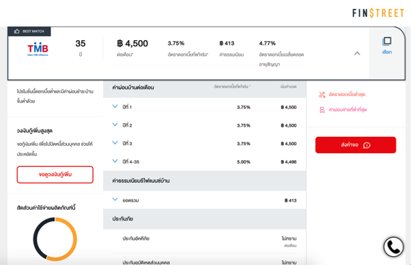Click the ค่าผ่อนจ่ายที่ต่ำที่สุด pink label
Screen dimensions: 411x265
coord(348,110)
